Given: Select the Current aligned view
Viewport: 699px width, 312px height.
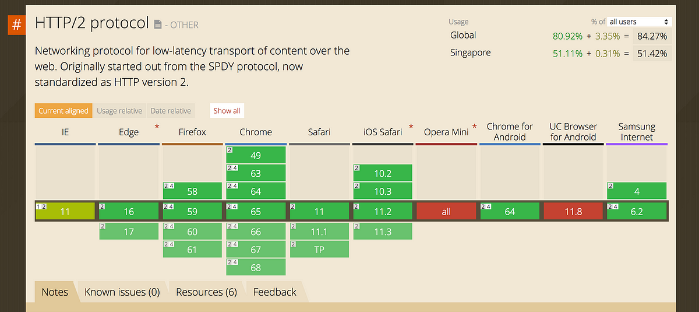Looking at the screenshot, I should [x=63, y=111].
